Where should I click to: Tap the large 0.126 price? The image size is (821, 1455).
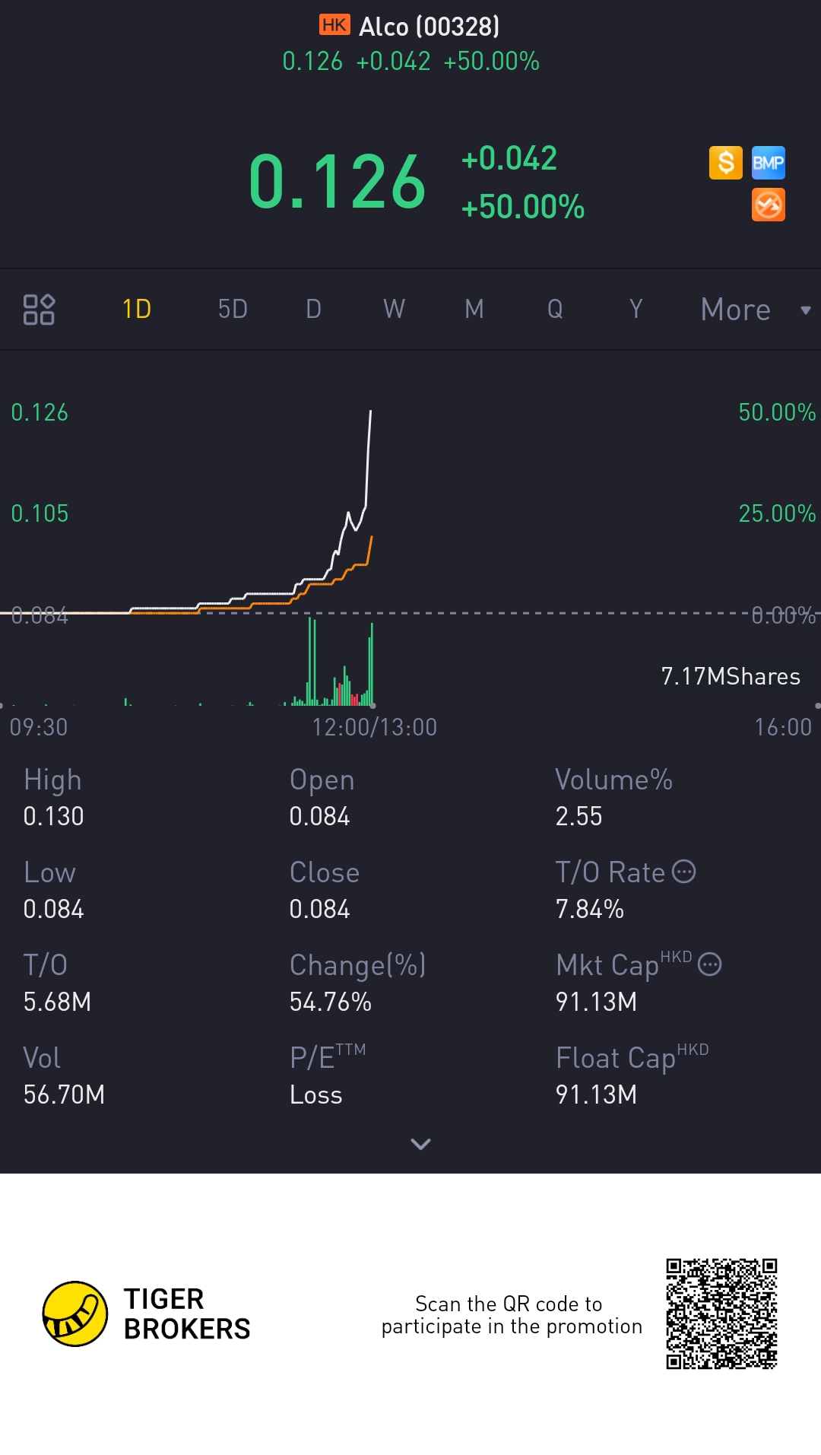coord(337,183)
